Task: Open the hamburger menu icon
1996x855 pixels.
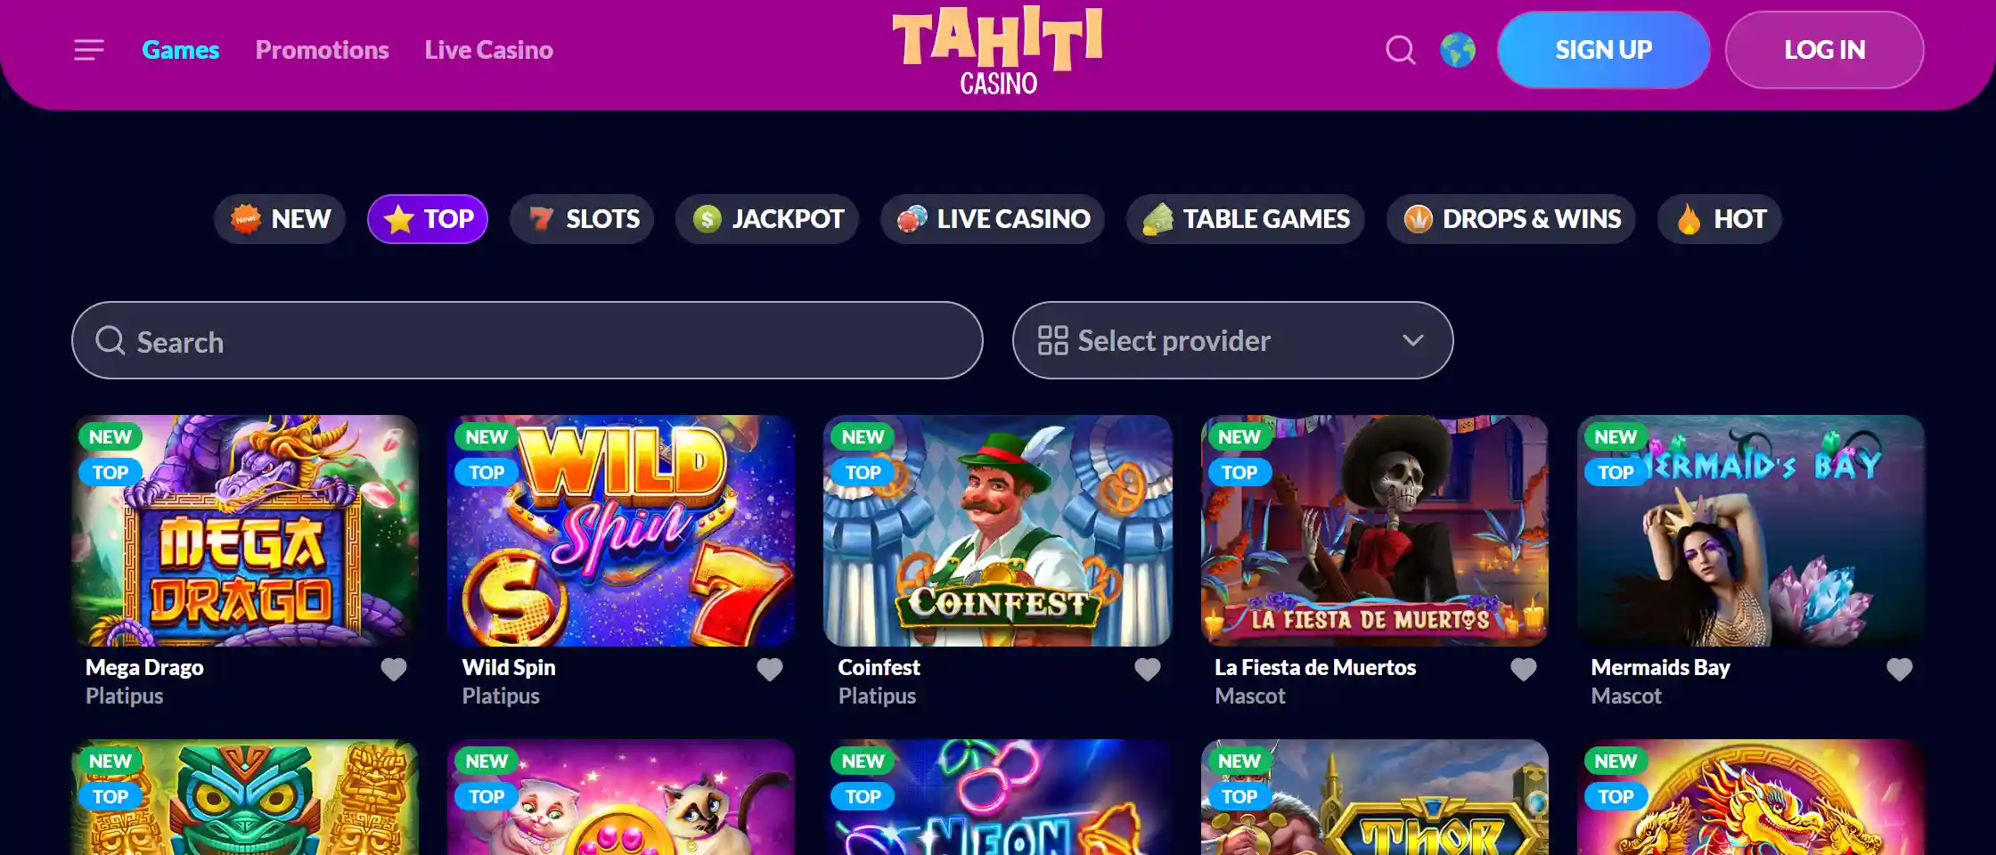Action: pyautogui.click(x=89, y=50)
